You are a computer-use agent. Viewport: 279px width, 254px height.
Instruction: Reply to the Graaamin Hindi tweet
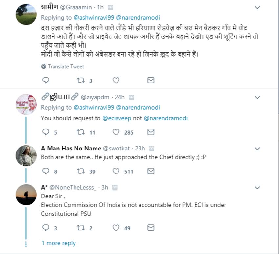pyautogui.click(x=46, y=80)
